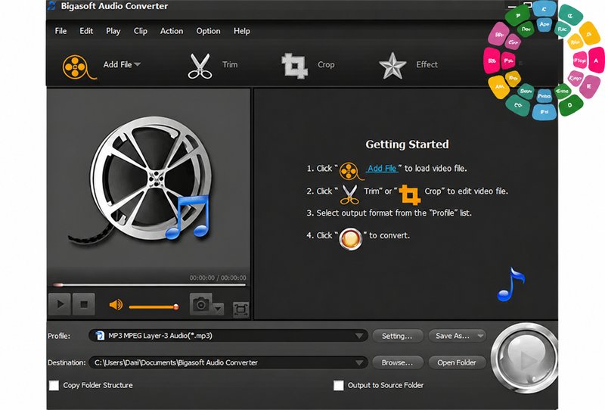Adjust the orange volume slider
The image size is (605, 410).
(x=154, y=307)
